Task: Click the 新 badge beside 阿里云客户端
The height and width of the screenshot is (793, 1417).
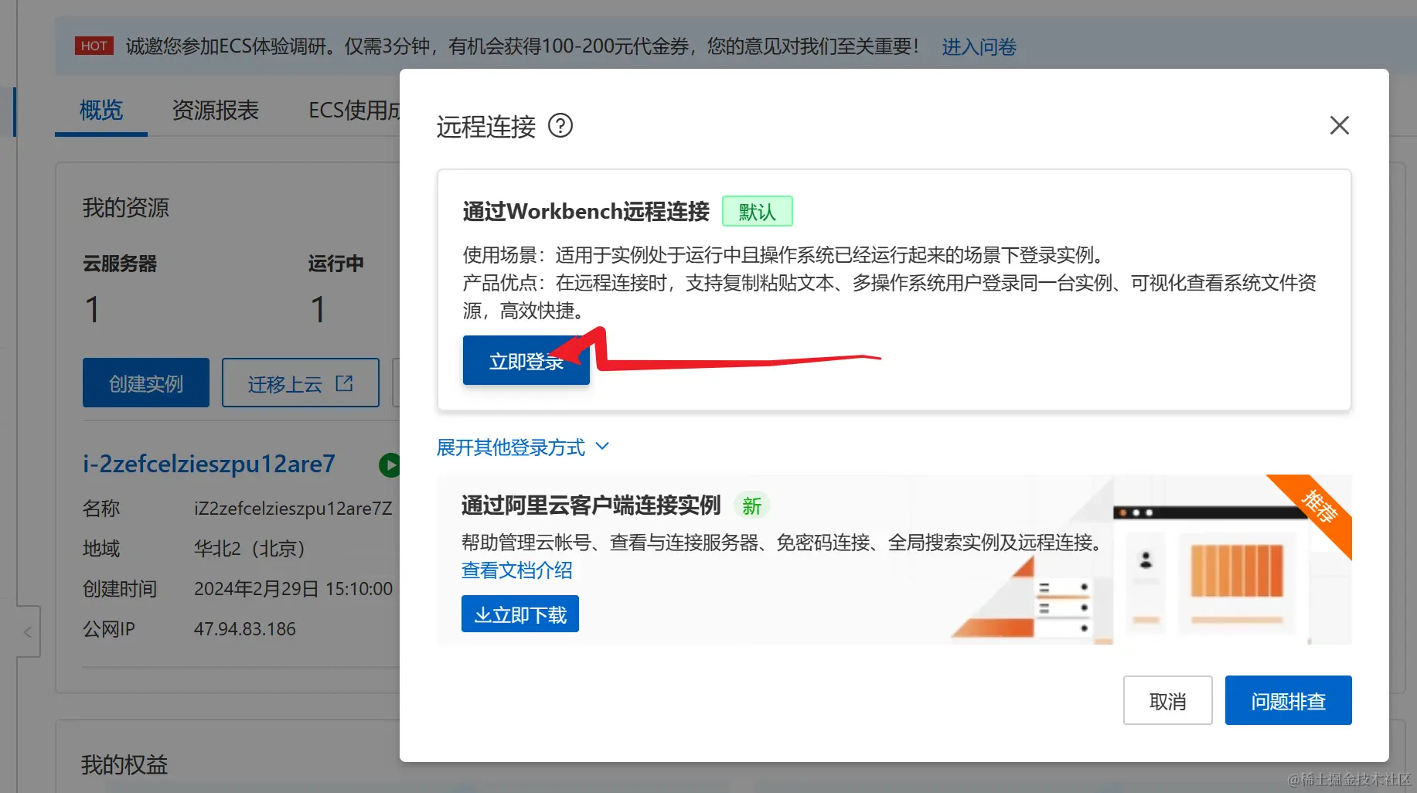Action: (751, 506)
